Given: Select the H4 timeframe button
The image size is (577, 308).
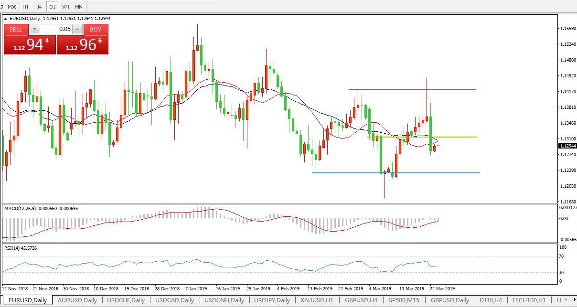Looking at the screenshot, I should [39, 7].
